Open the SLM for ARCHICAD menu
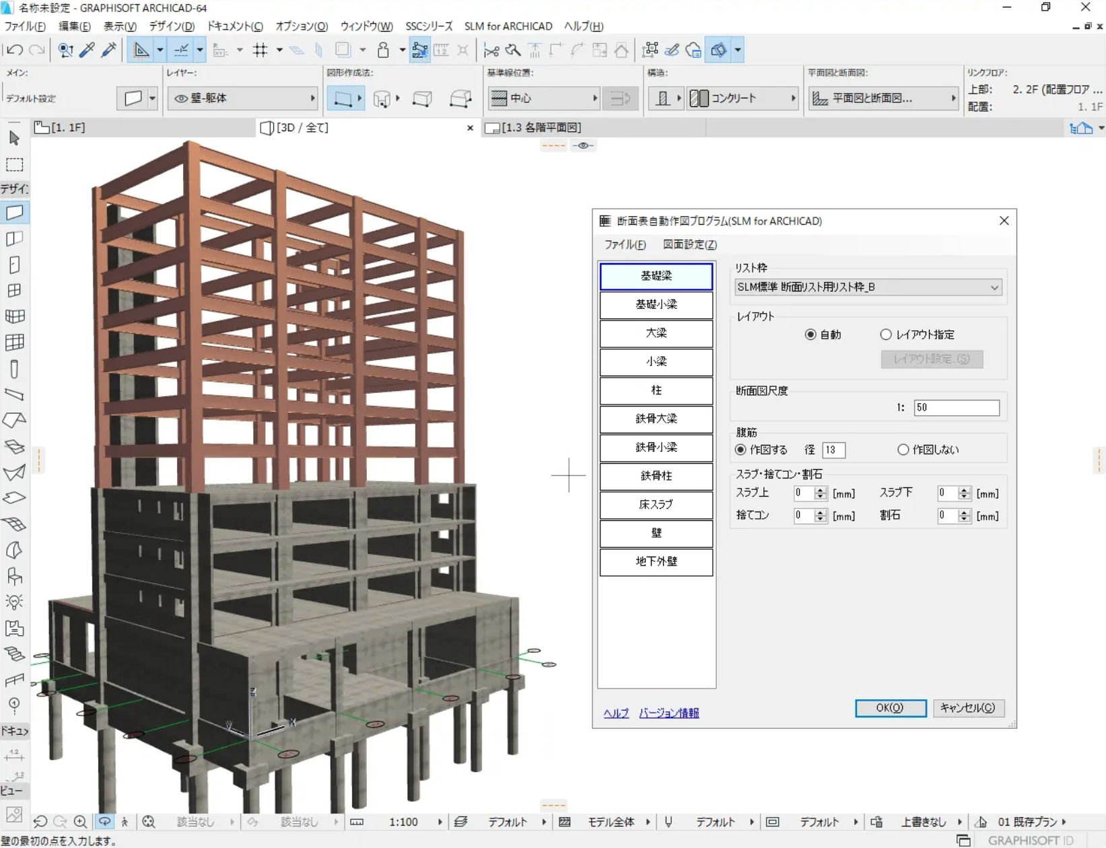 click(x=508, y=26)
